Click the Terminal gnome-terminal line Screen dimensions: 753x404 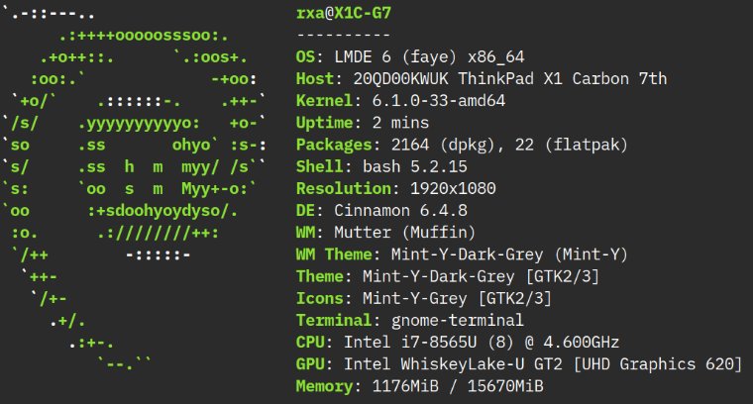pos(410,320)
